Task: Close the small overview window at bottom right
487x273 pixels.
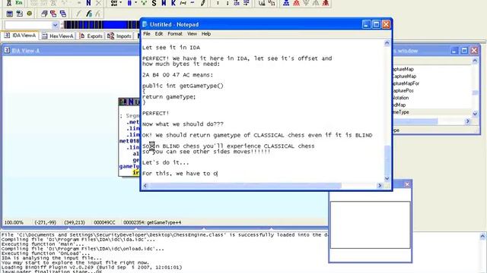Action: [407, 184]
